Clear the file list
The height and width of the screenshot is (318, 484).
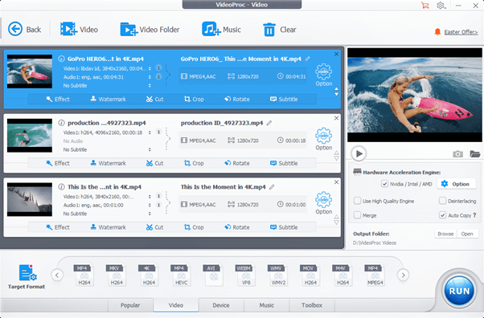coord(279,30)
